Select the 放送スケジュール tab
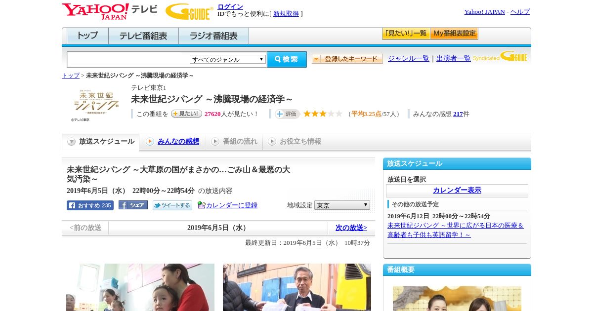Screen dimensions: 593x311 pos(101,142)
